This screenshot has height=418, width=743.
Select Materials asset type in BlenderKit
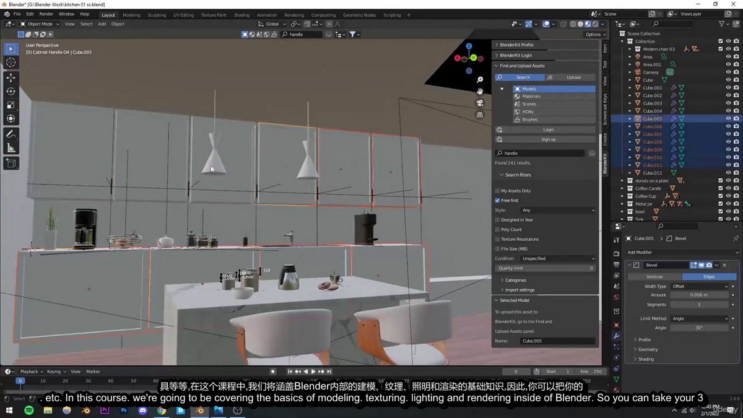pyautogui.click(x=554, y=97)
